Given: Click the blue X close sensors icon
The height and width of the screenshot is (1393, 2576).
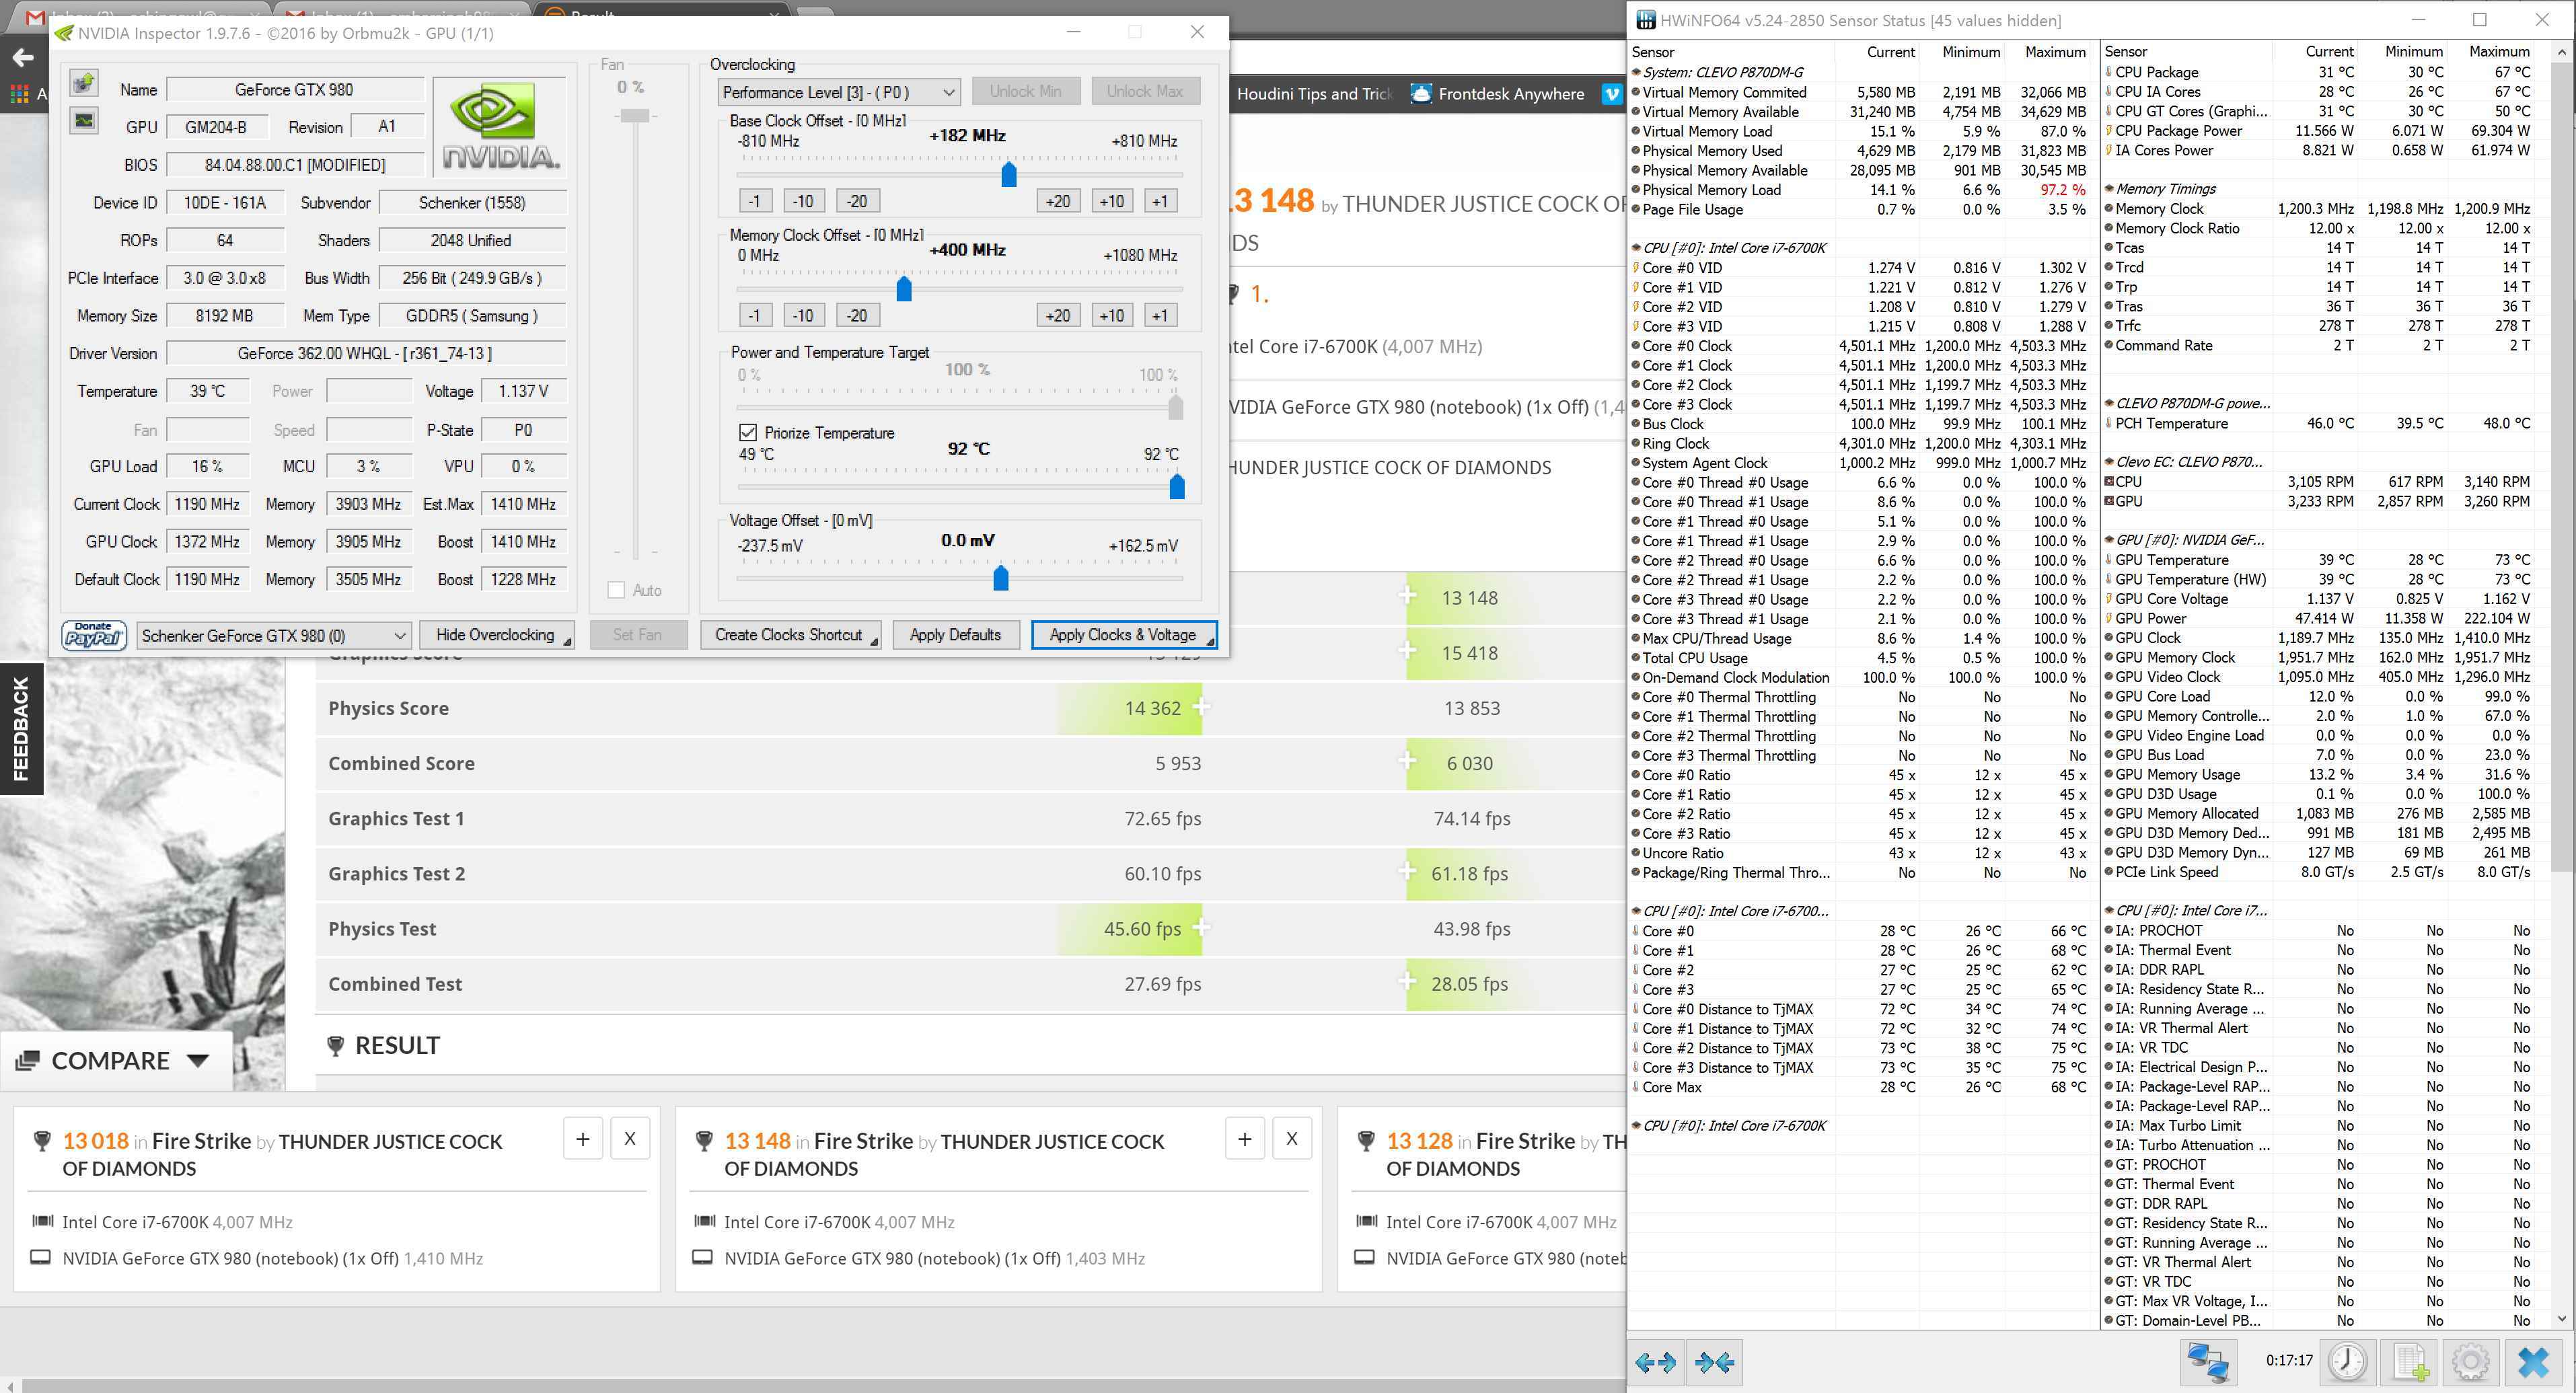Looking at the screenshot, I should 2533,1362.
